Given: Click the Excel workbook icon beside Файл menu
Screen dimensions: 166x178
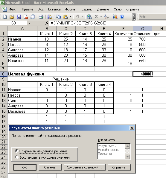Looking at the screenshot, I should [x=4, y=9].
